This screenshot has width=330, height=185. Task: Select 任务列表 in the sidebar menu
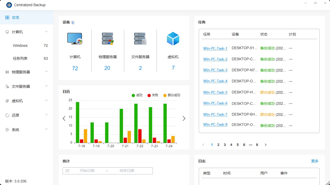pos(20,58)
